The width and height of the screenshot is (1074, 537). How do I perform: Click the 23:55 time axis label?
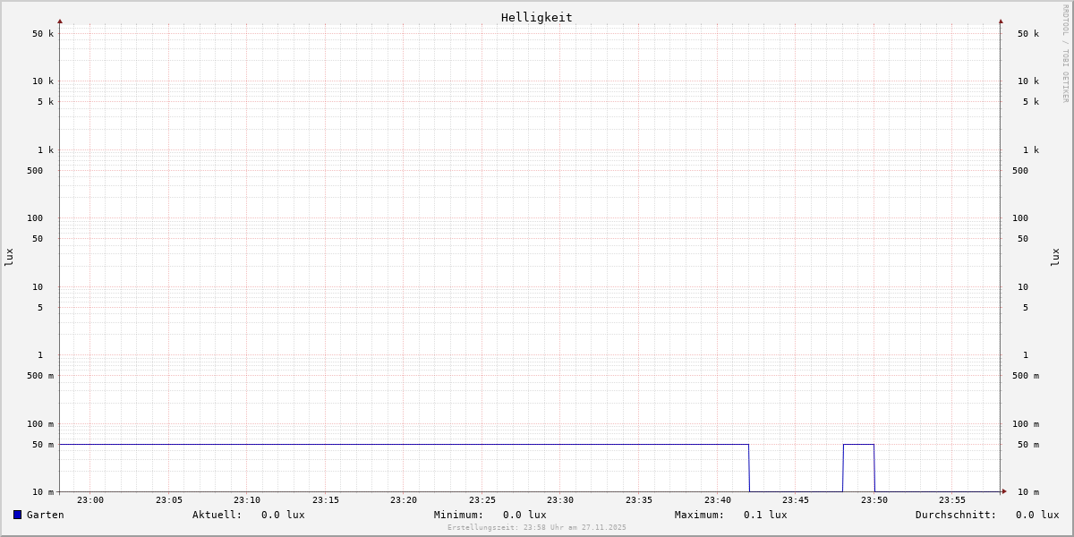tap(952, 500)
